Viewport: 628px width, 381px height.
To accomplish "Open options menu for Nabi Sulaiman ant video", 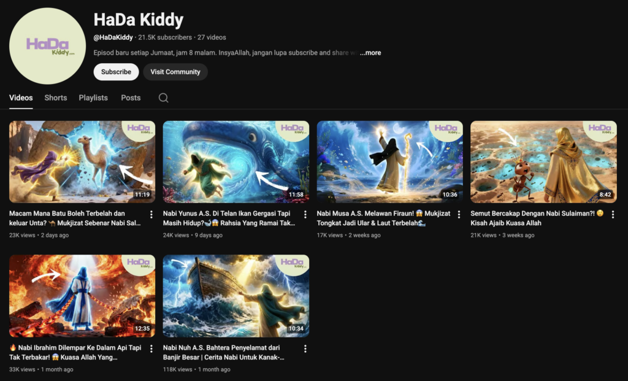I will [x=613, y=215].
